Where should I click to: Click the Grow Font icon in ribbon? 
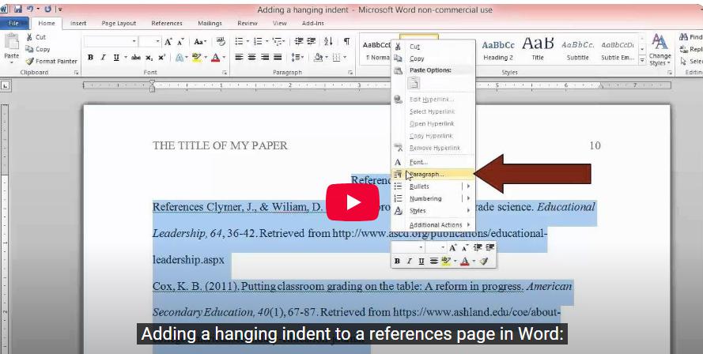pyautogui.click(x=168, y=42)
